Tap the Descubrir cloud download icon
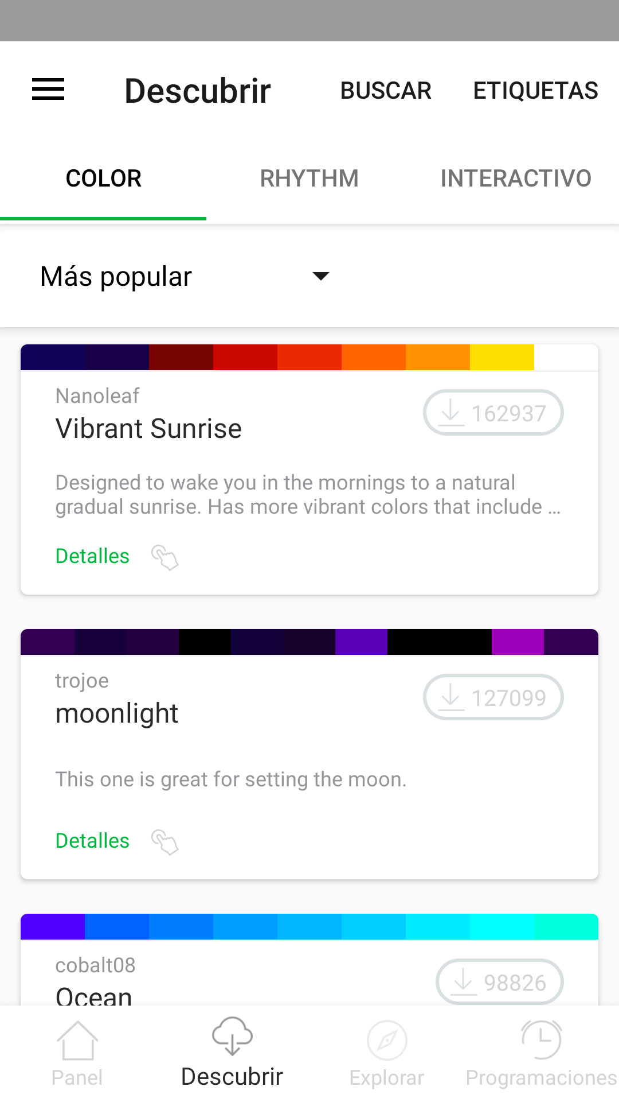The width and height of the screenshot is (619, 1102). [x=232, y=1036]
